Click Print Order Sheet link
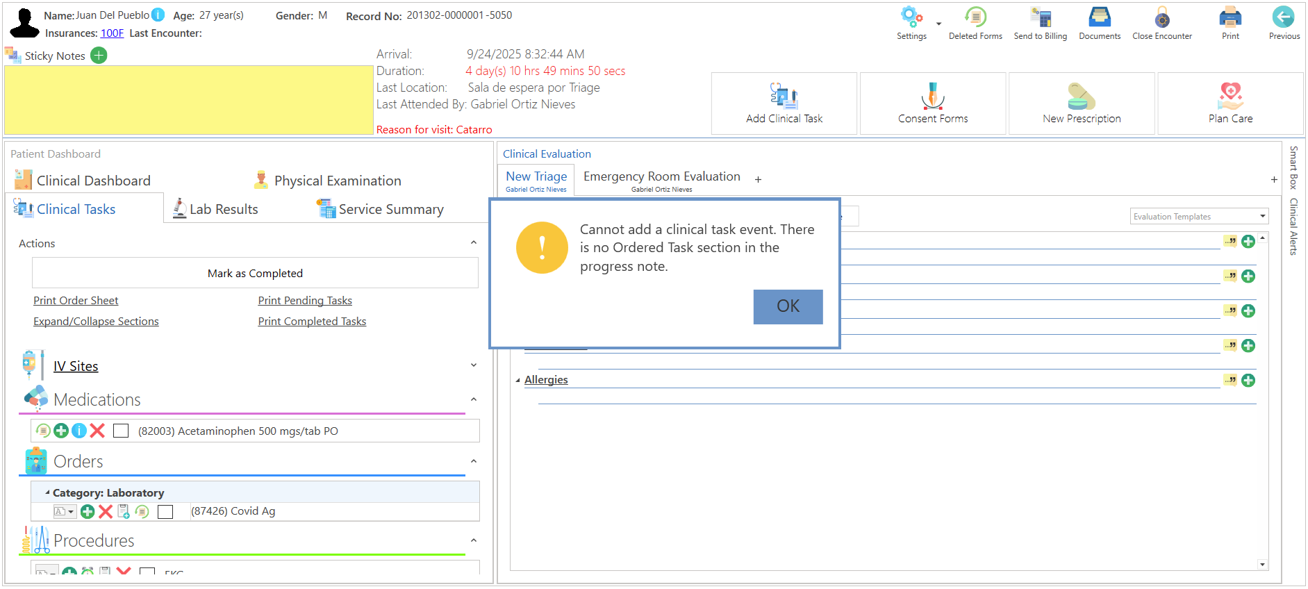Viewport: 1308px width, 589px height. [x=76, y=301]
